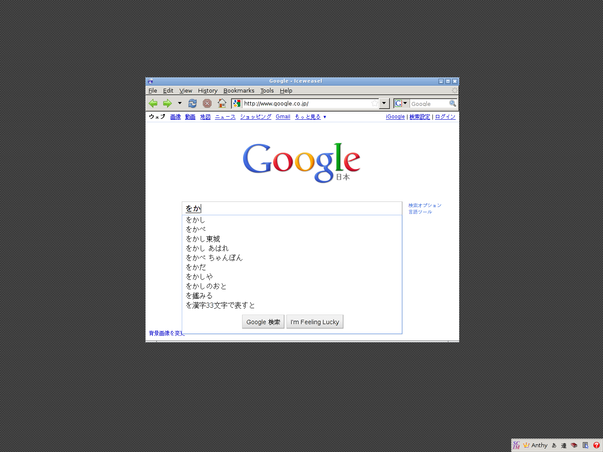
Task: Select the suggestion をかべ ちゃんぽん
Action: [x=292, y=258]
